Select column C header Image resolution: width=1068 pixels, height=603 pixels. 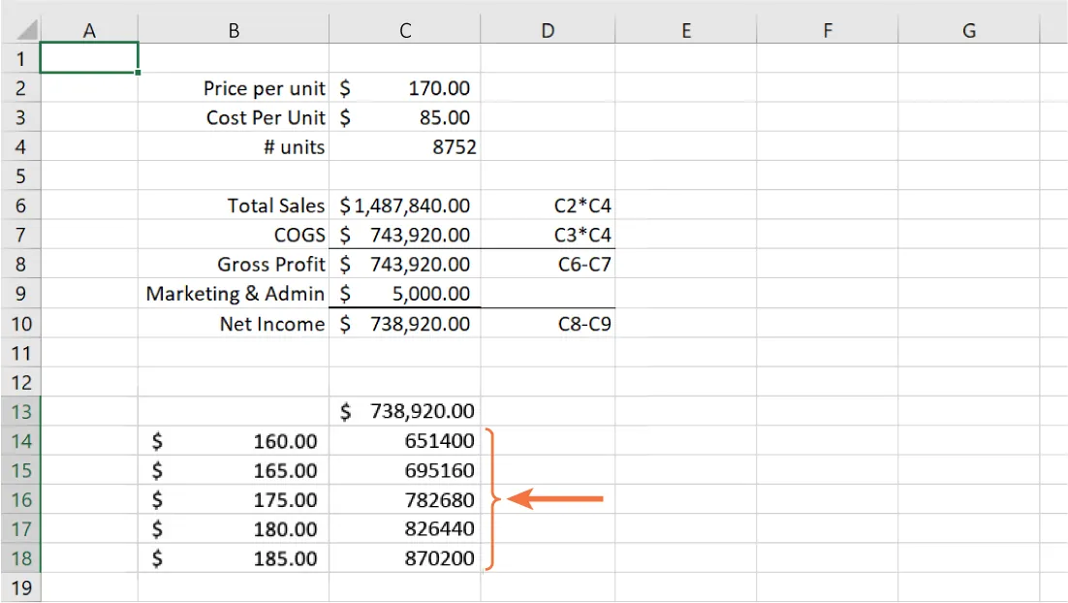coord(404,30)
